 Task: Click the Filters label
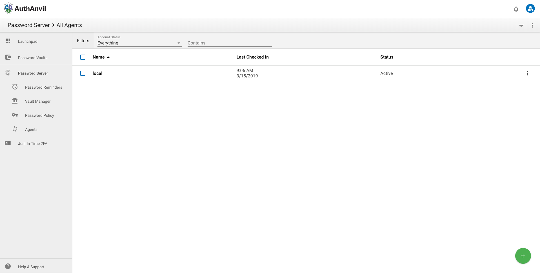point(83,41)
